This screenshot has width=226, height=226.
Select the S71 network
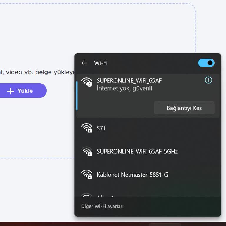(148, 128)
